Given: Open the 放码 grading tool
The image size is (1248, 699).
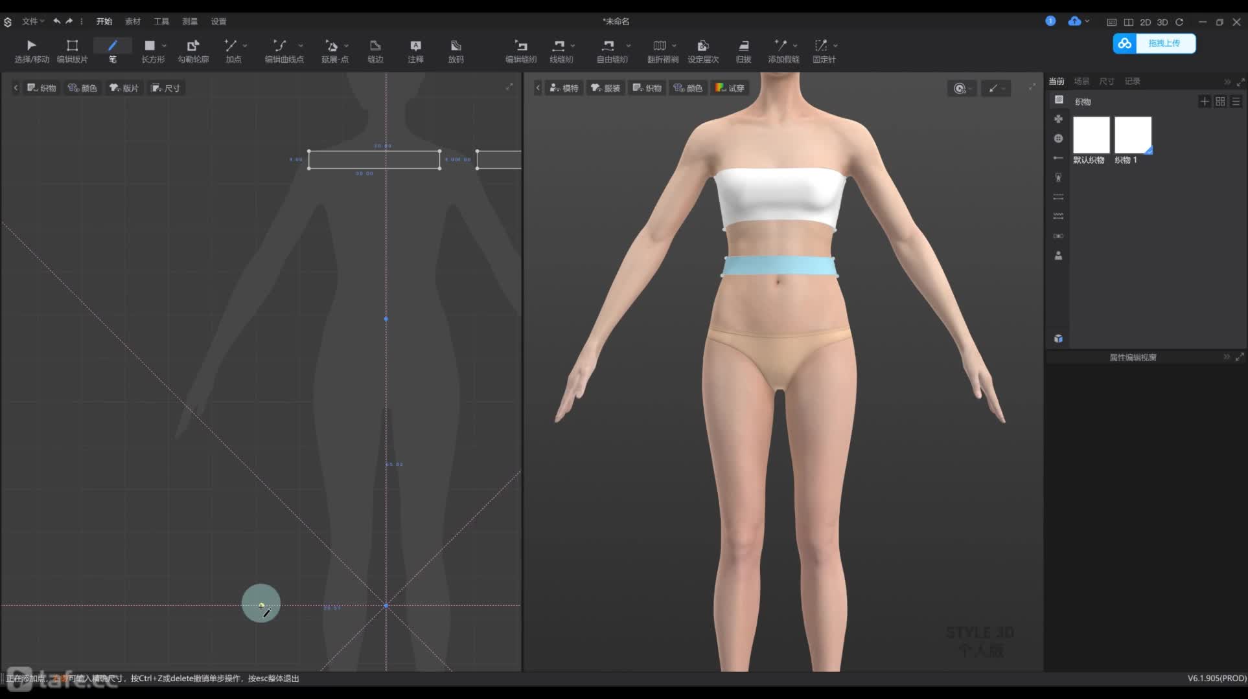Looking at the screenshot, I should tap(456, 51).
